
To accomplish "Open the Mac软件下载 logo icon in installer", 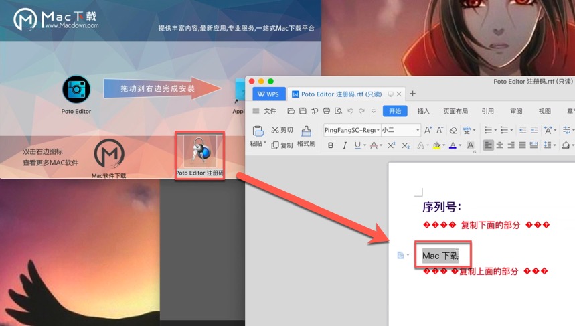I will (x=109, y=154).
